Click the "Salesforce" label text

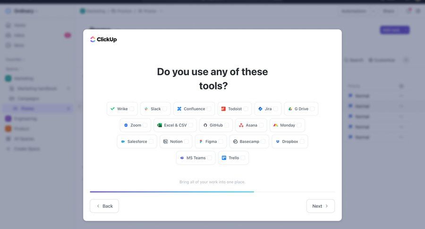coord(137,141)
